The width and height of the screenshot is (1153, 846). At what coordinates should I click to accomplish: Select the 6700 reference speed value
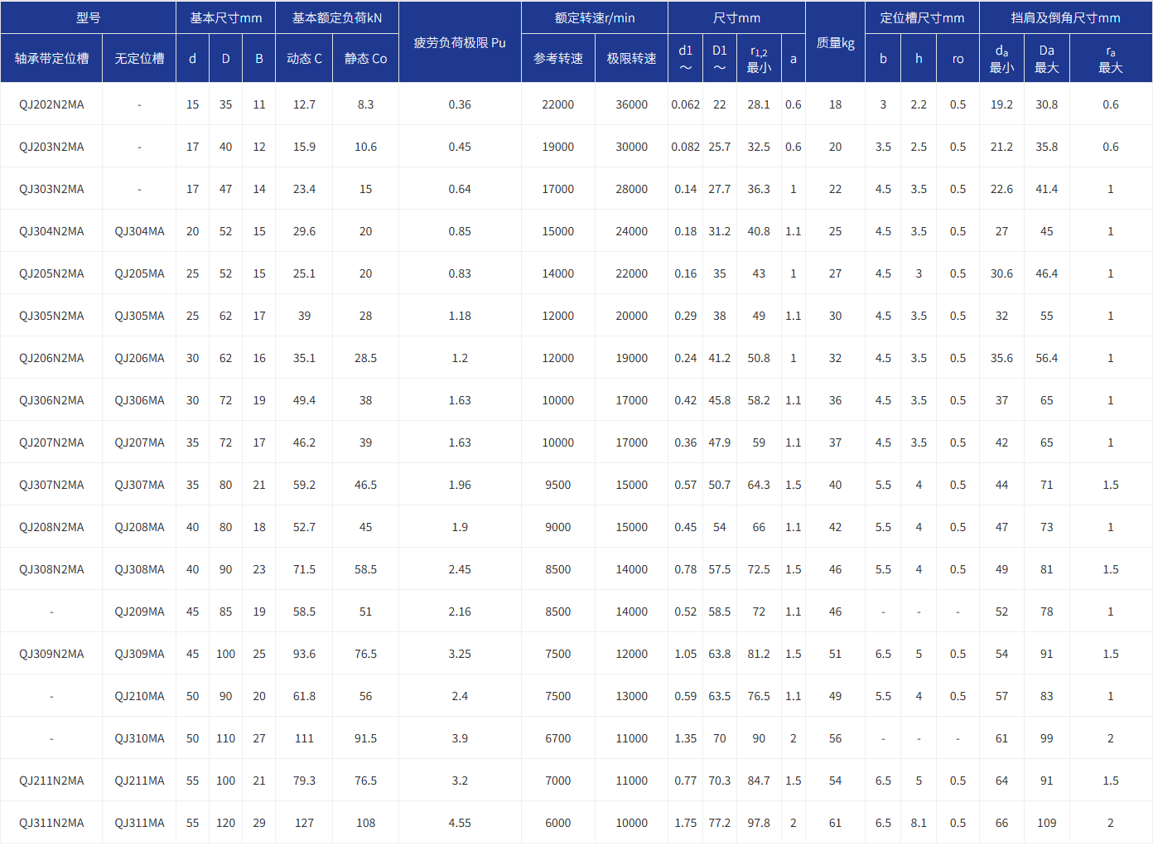[558, 738]
